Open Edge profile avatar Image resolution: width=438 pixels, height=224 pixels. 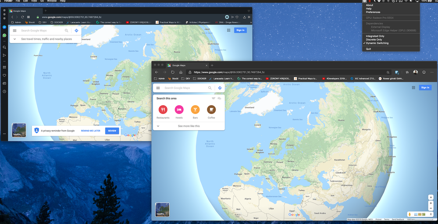416,72
